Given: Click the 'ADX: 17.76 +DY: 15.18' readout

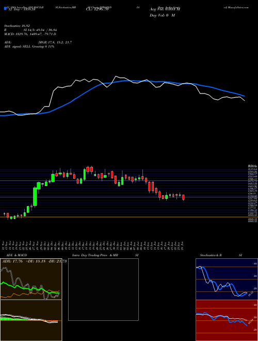Looking at the screenshot, I should (24, 261).
